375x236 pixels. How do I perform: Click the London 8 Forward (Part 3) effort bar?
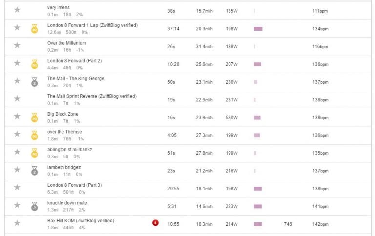[258, 189]
